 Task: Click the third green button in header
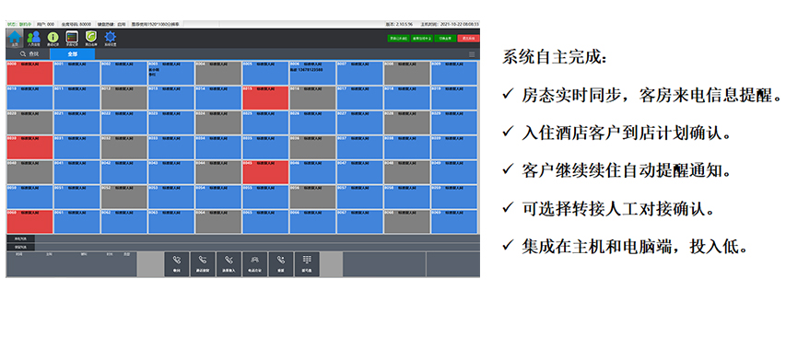pyautogui.click(x=445, y=38)
